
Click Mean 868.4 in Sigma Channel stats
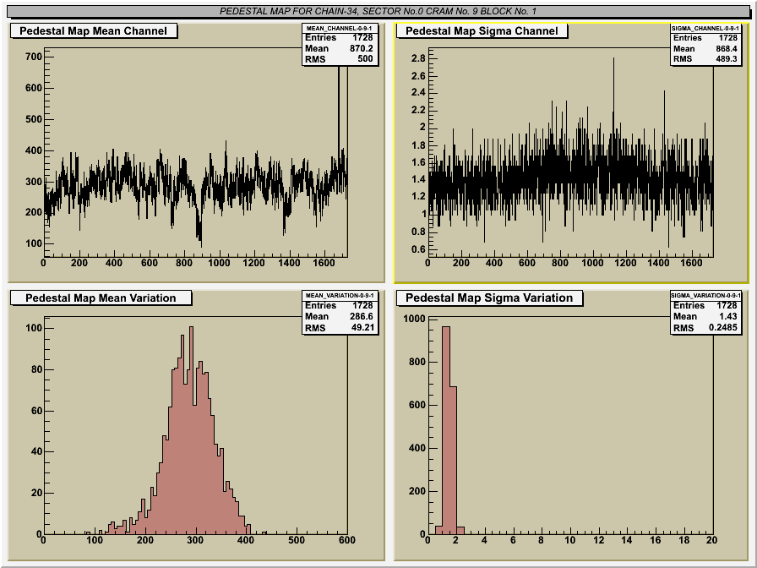pos(705,48)
